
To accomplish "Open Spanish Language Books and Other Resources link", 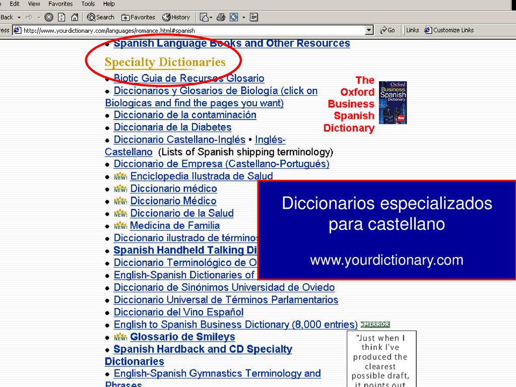I will [x=232, y=43].
